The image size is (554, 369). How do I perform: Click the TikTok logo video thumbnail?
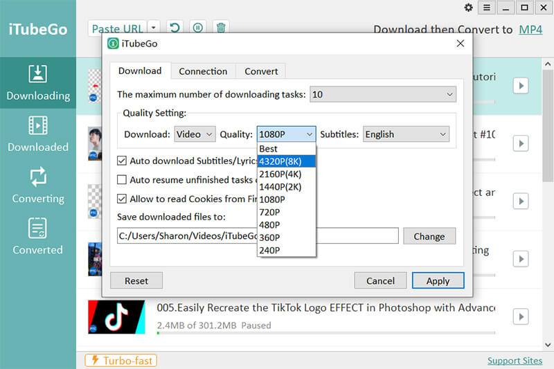116,317
